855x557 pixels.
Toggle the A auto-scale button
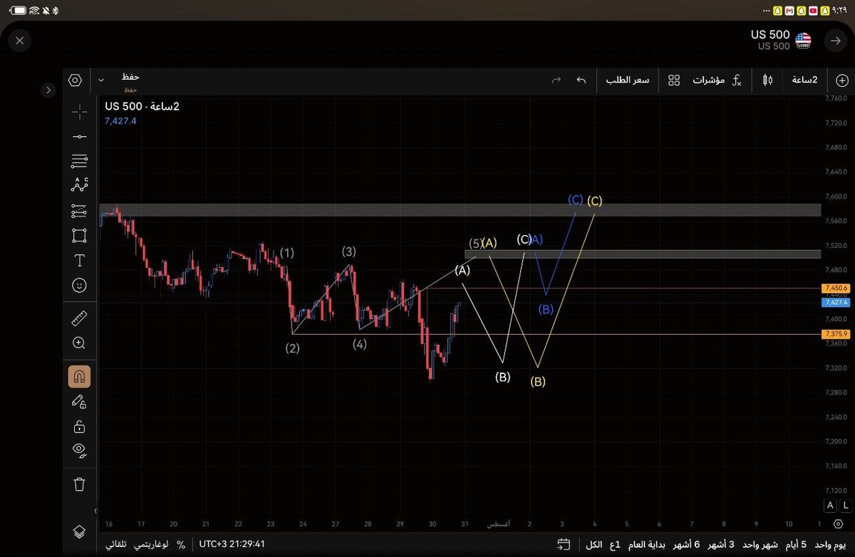click(x=829, y=505)
